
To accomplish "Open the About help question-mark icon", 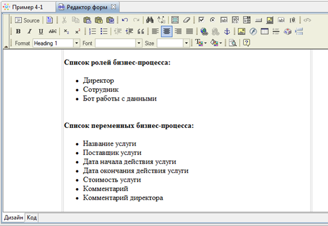I will point(246,43).
